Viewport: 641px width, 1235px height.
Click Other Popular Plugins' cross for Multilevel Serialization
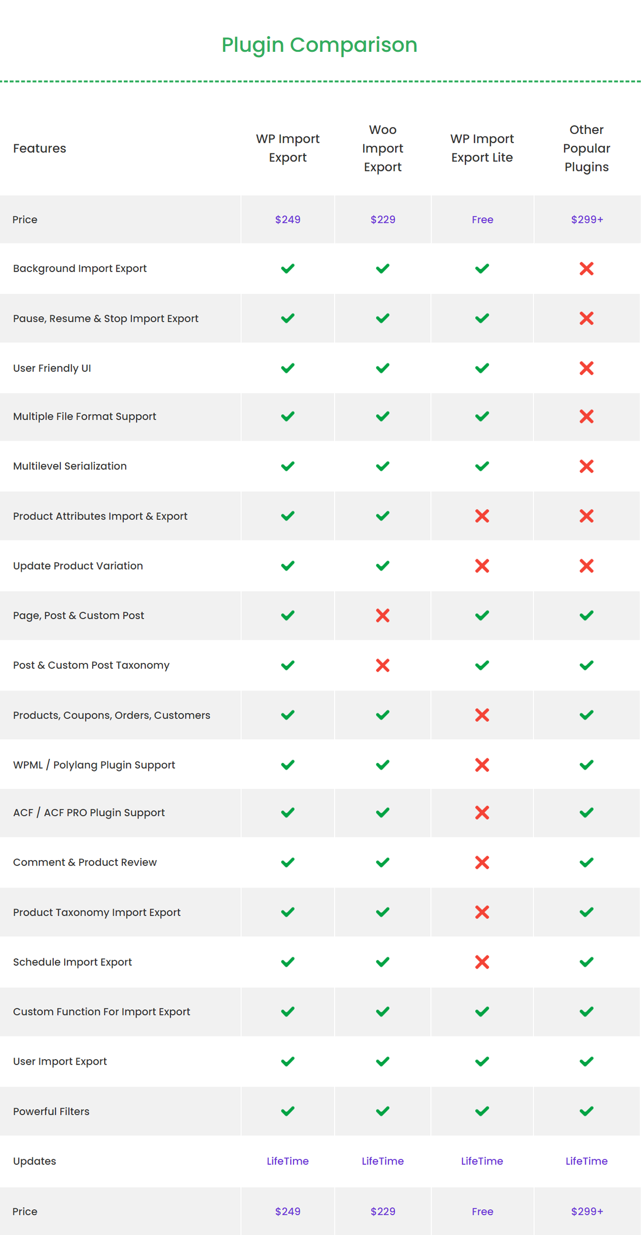(586, 466)
